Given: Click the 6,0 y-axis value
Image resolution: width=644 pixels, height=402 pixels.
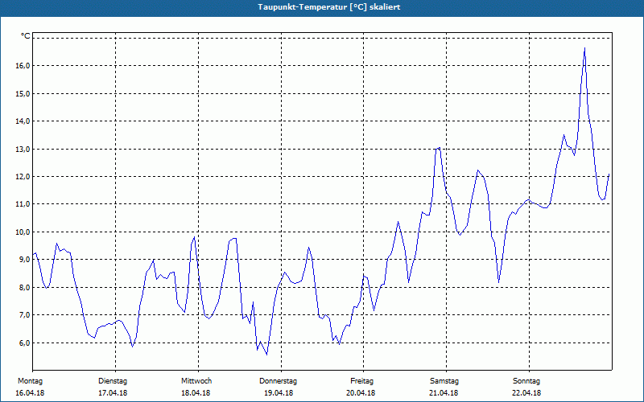Looking at the screenshot, I should [24, 343].
